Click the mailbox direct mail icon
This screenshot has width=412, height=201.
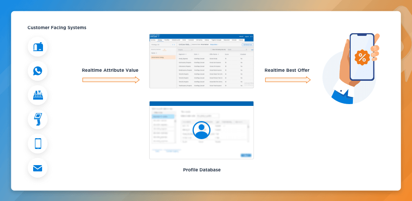point(38,47)
